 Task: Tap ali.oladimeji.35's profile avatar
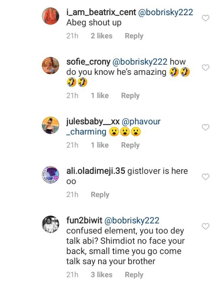click(51, 174)
